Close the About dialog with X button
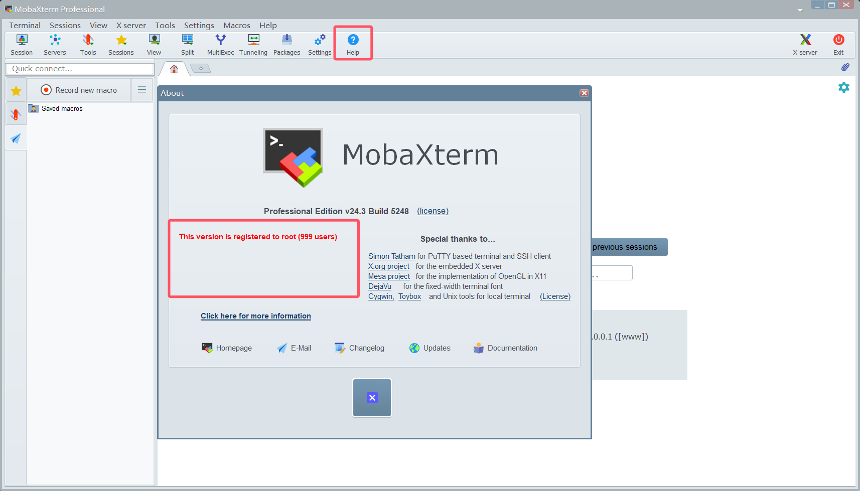This screenshot has height=491, width=860. coord(584,93)
